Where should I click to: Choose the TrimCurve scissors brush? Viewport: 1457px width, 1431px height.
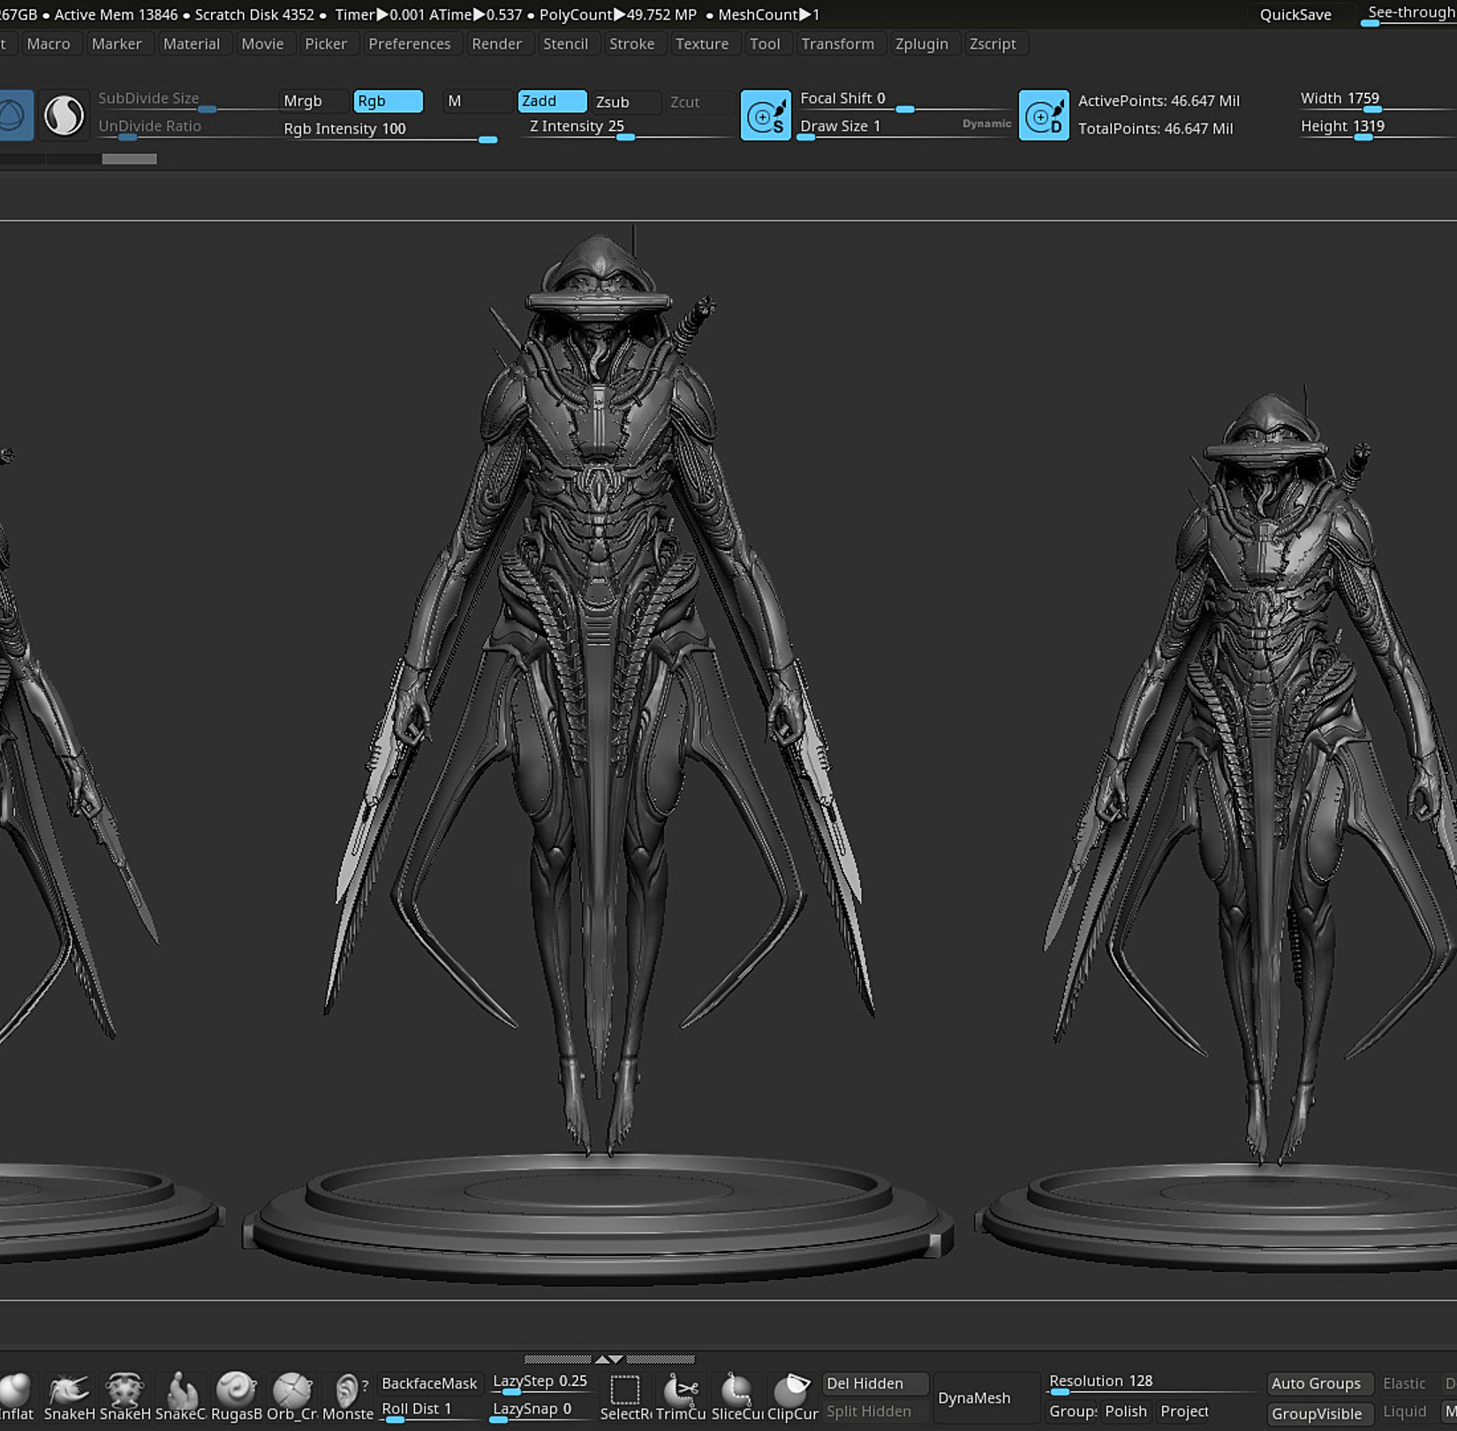(680, 1390)
